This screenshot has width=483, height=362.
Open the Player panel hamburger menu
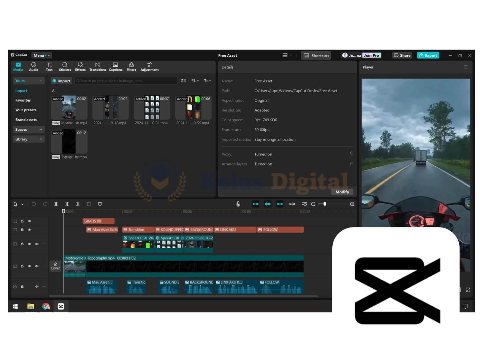tap(465, 67)
